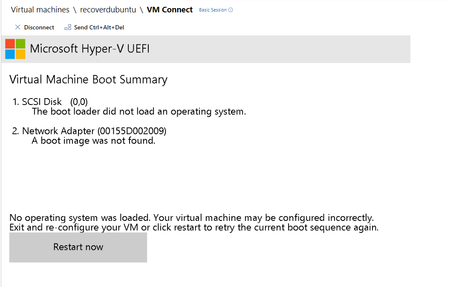Select the Disconnect toolbar control
Image resolution: width=453 pixels, height=287 pixels.
[39, 27]
